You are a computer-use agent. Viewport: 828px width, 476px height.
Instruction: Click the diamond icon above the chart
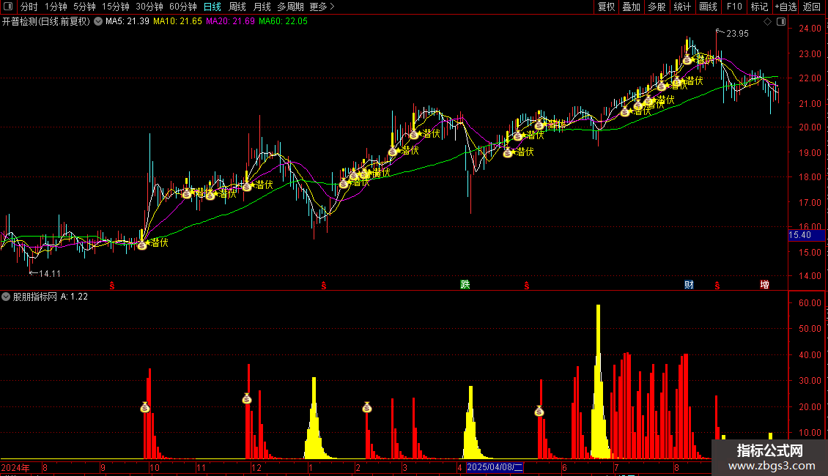(768, 22)
